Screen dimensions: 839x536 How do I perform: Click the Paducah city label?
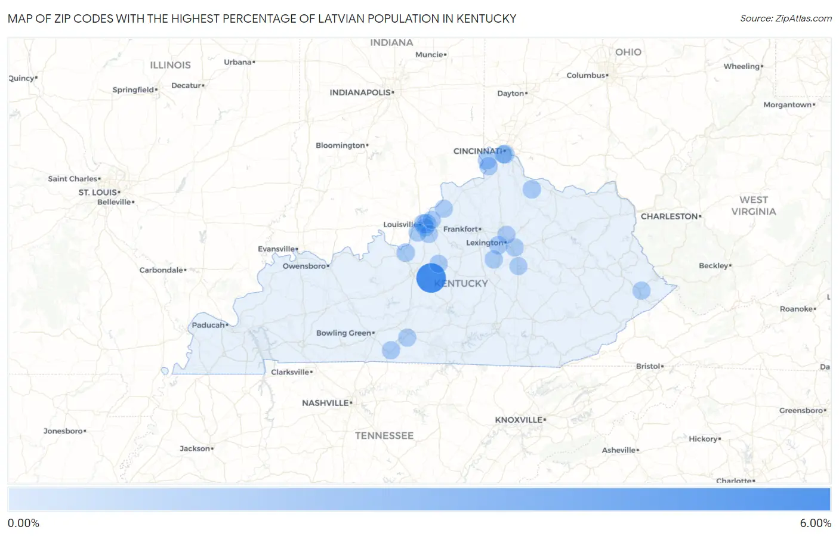[x=209, y=325]
